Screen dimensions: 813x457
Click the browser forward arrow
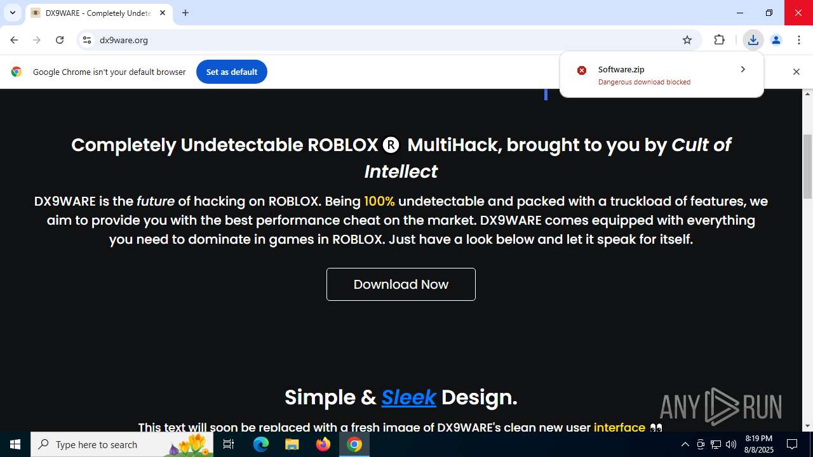[x=37, y=40]
